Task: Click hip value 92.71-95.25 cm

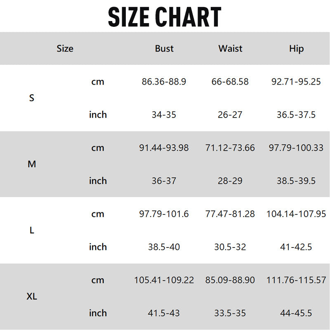Action: pyautogui.click(x=296, y=82)
